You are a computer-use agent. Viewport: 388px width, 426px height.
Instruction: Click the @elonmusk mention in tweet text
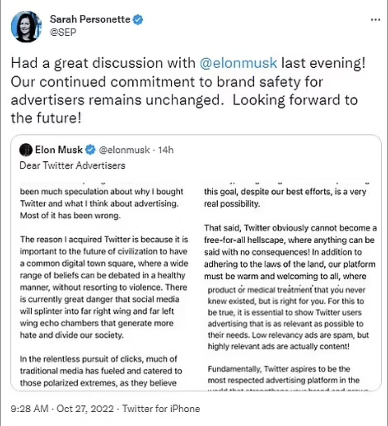238,63
